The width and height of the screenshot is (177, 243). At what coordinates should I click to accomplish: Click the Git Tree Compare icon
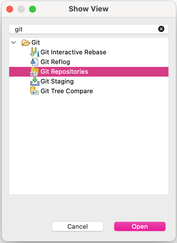(34, 91)
